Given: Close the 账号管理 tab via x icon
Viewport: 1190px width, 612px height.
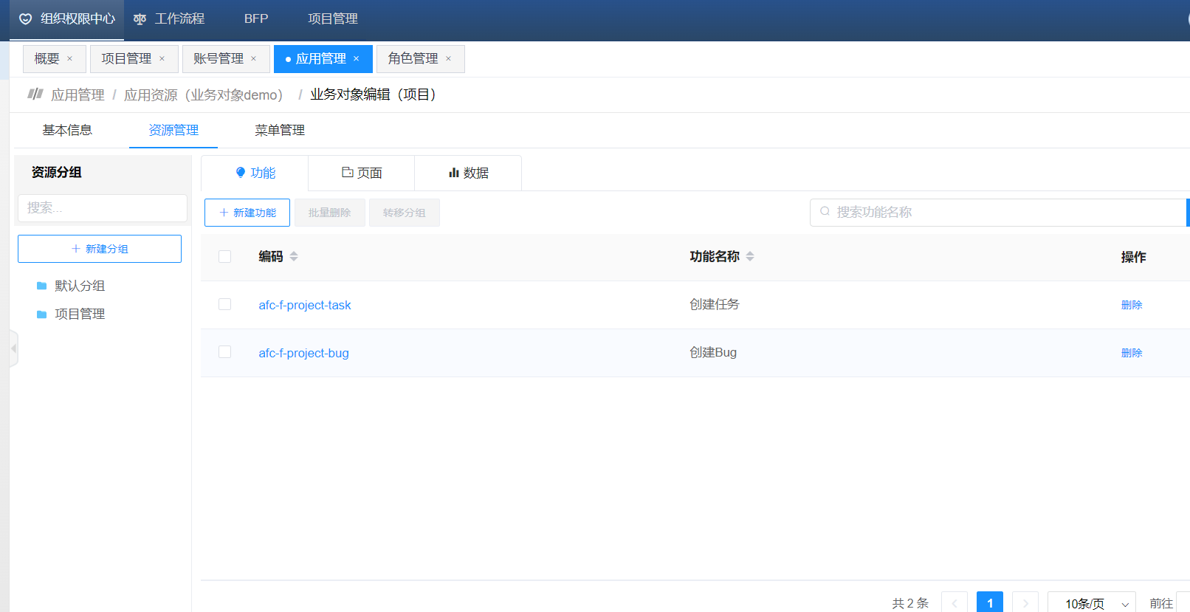Looking at the screenshot, I should point(254,59).
